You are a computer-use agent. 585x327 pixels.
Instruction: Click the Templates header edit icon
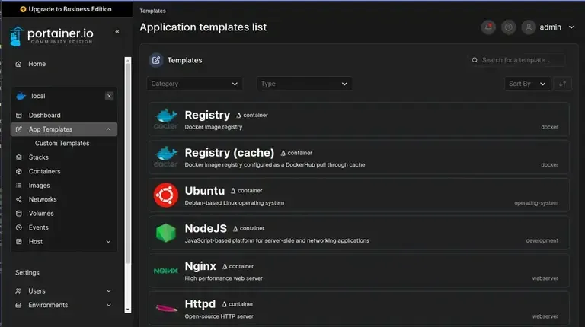(x=156, y=60)
